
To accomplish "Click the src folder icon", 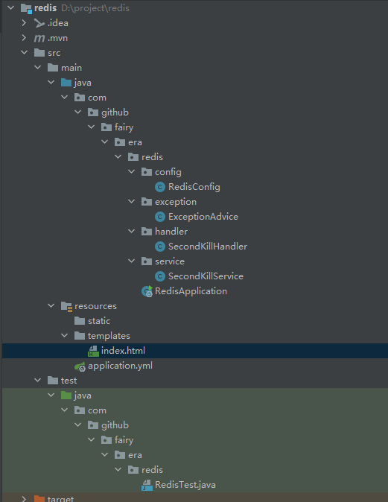I will coord(39,53).
